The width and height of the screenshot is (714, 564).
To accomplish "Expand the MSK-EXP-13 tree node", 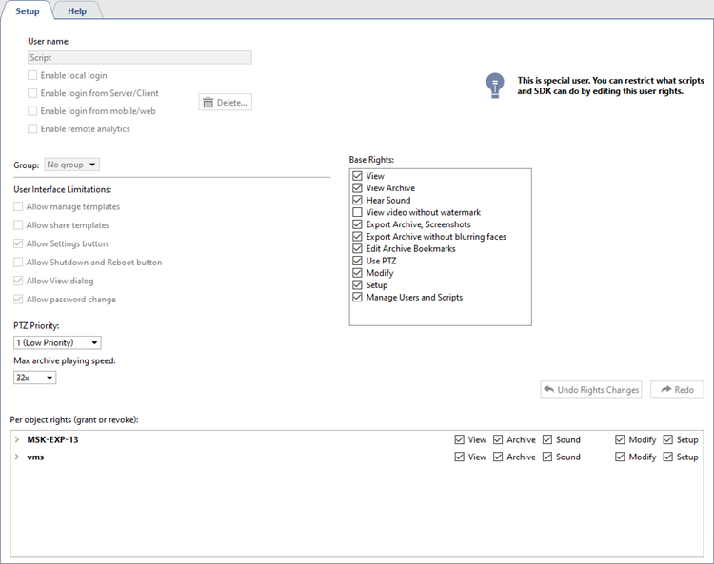I will coord(17,440).
